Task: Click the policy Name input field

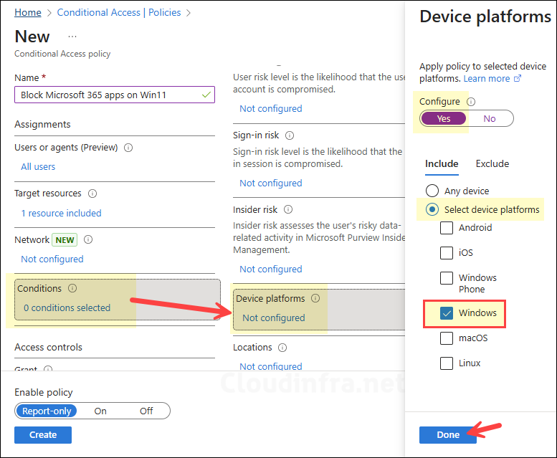Action: point(115,95)
